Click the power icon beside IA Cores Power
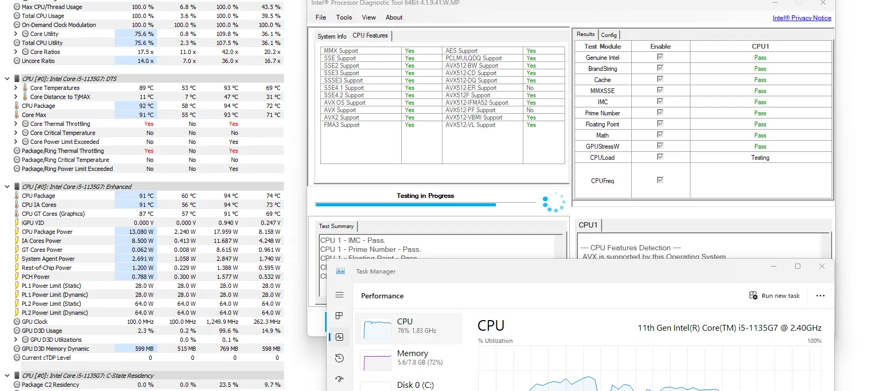The height and width of the screenshot is (391, 877). coord(17,241)
